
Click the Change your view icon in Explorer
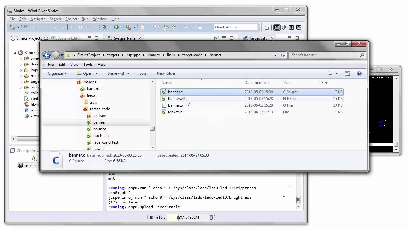pyautogui.click(x=330, y=73)
